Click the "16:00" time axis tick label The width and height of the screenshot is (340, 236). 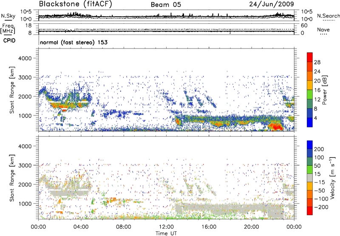click(209, 227)
